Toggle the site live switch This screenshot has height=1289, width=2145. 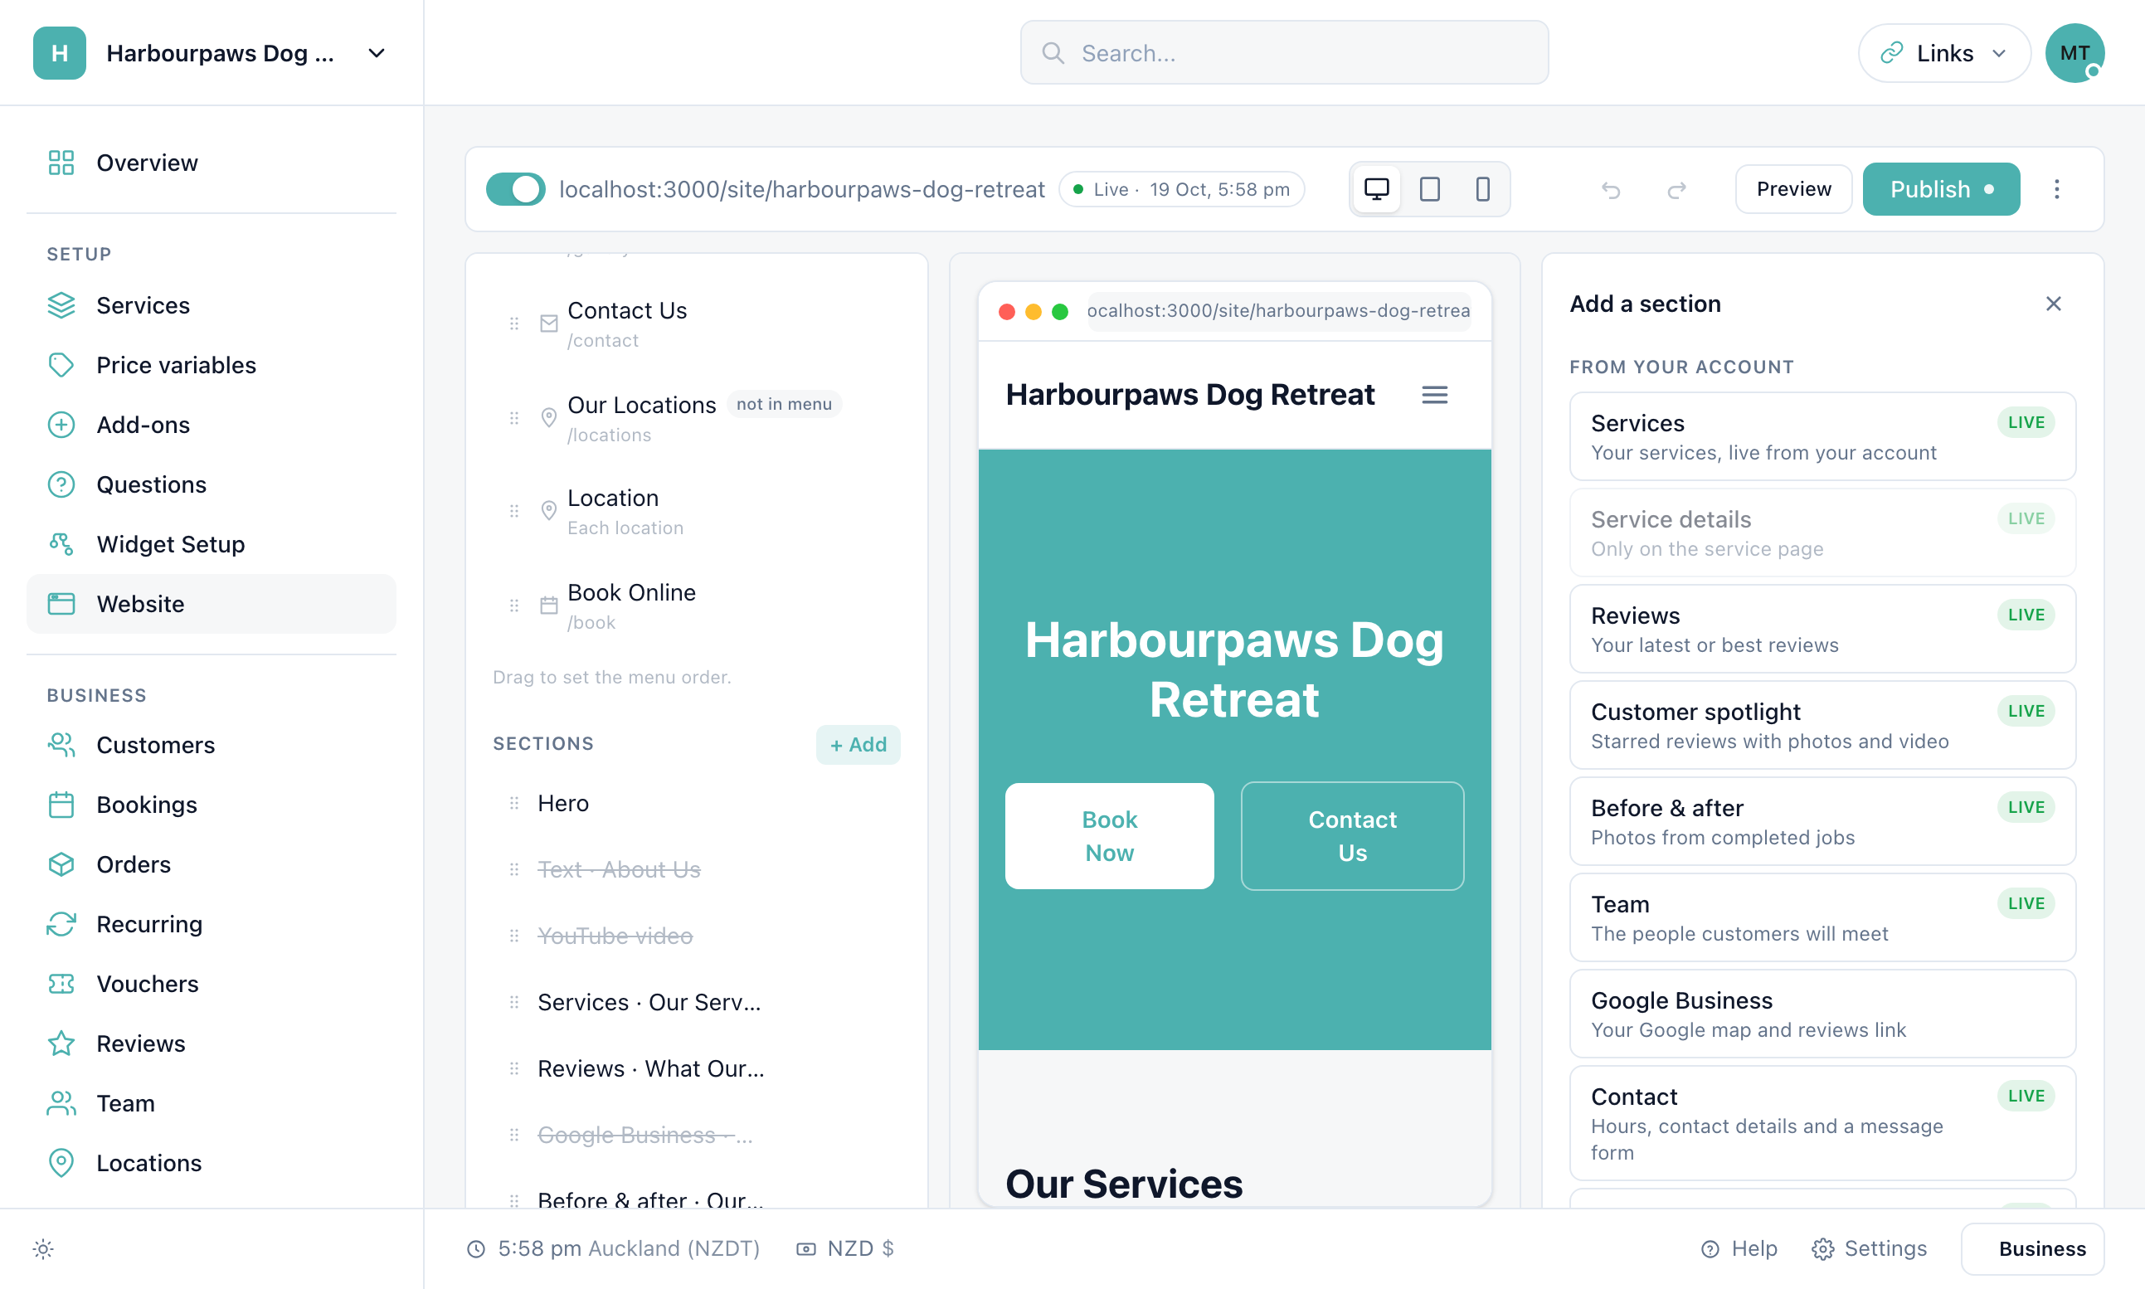pos(516,189)
